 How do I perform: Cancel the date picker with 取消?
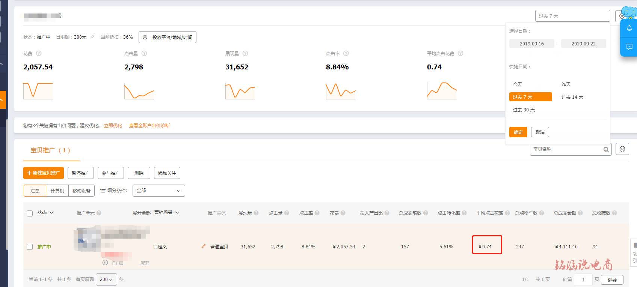click(x=540, y=132)
